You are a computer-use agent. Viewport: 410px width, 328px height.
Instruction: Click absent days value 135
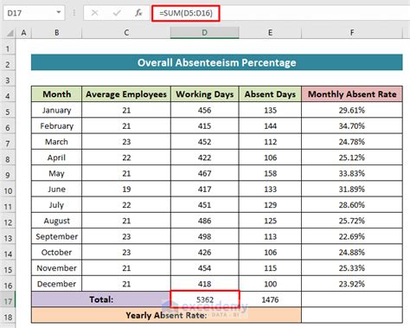[x=270, y=110]
